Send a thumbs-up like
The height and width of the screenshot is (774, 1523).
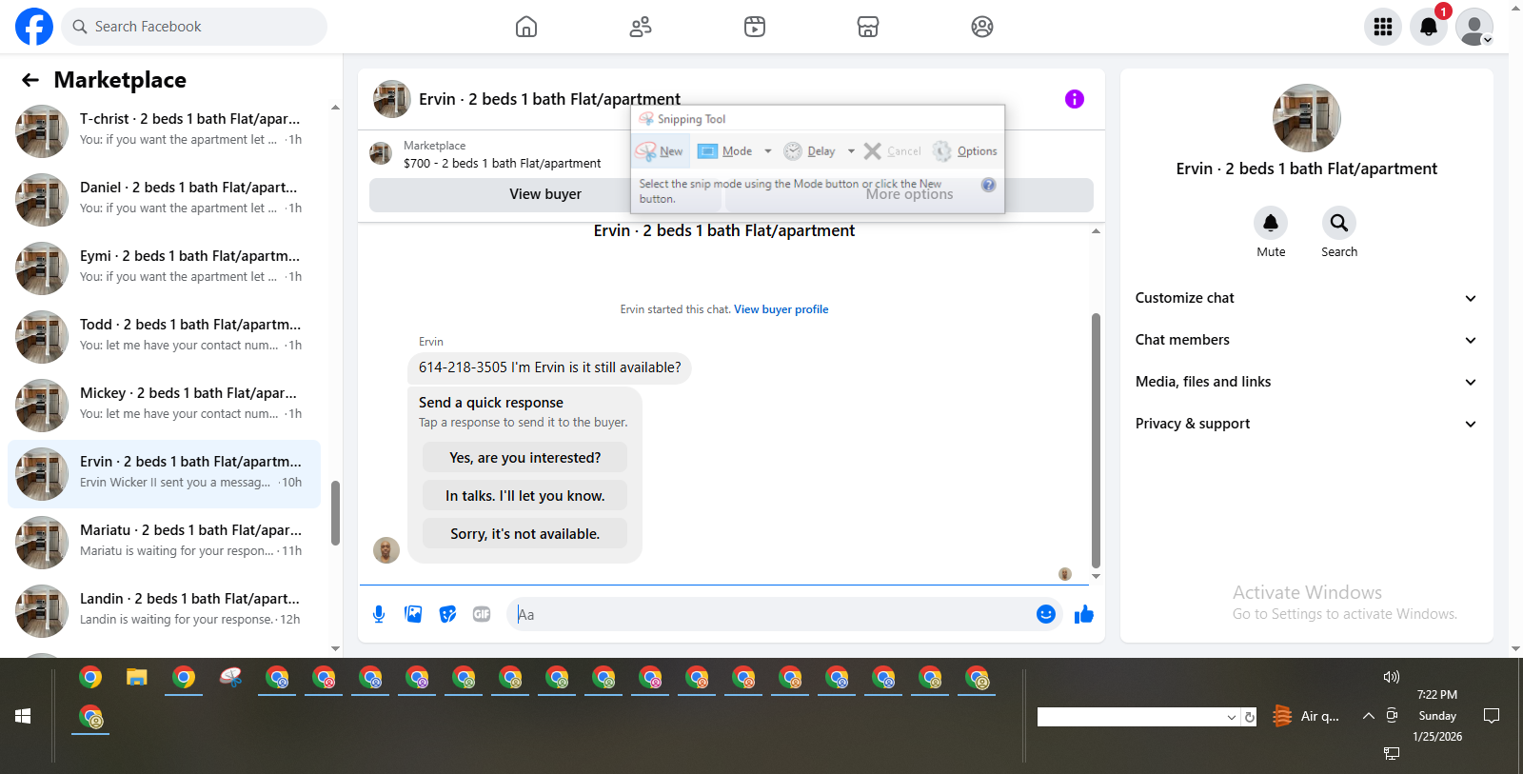tap(1083, 614)
